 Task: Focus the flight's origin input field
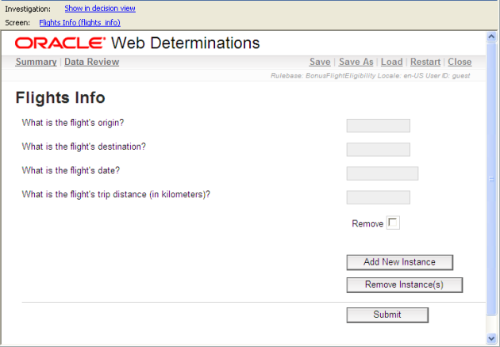[x=379, y=126]
